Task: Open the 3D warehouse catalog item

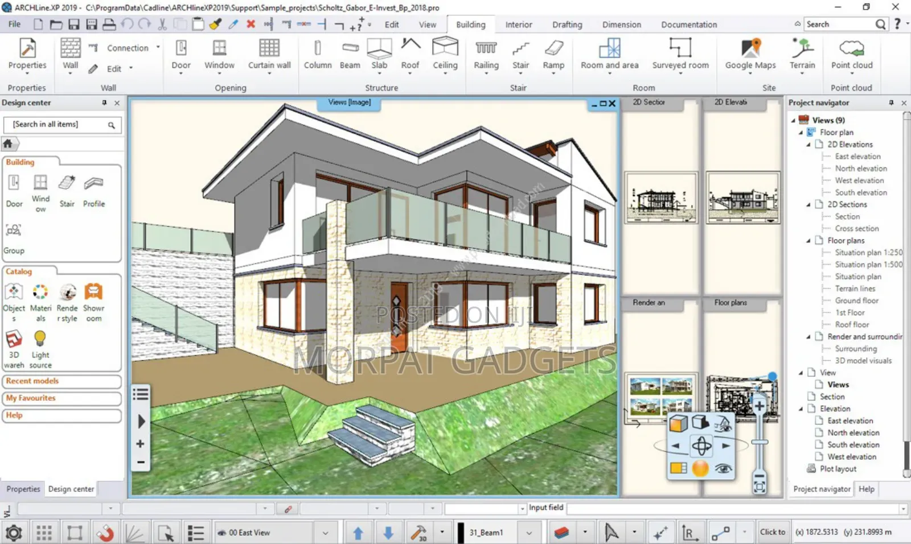Action: (14, 349)
